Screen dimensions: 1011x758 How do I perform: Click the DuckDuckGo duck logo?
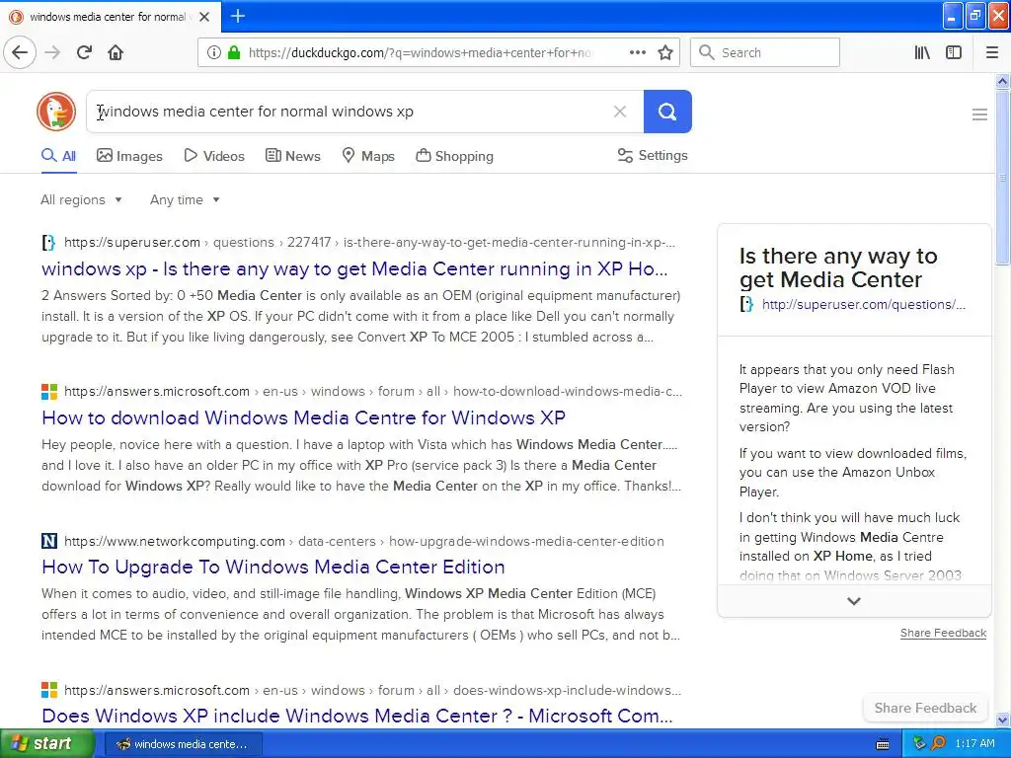tap(56, 112)
